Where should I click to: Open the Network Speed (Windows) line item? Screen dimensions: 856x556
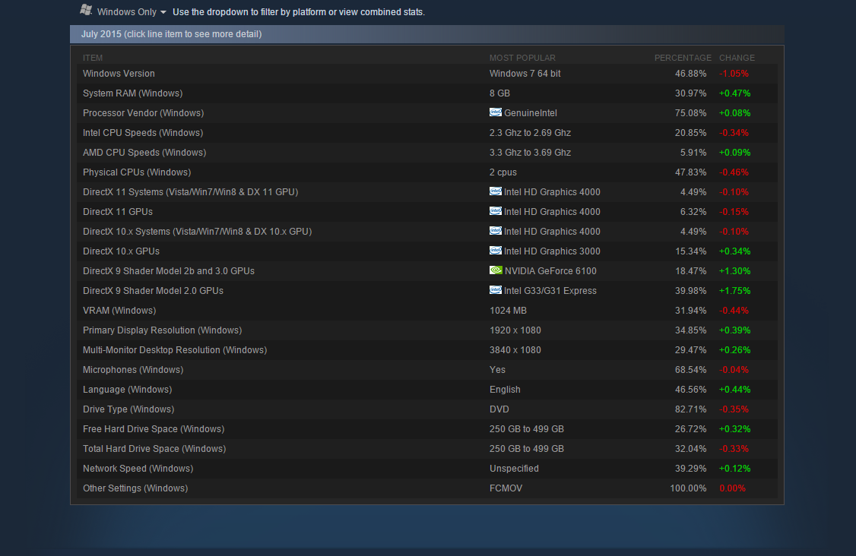click(427, 468)
